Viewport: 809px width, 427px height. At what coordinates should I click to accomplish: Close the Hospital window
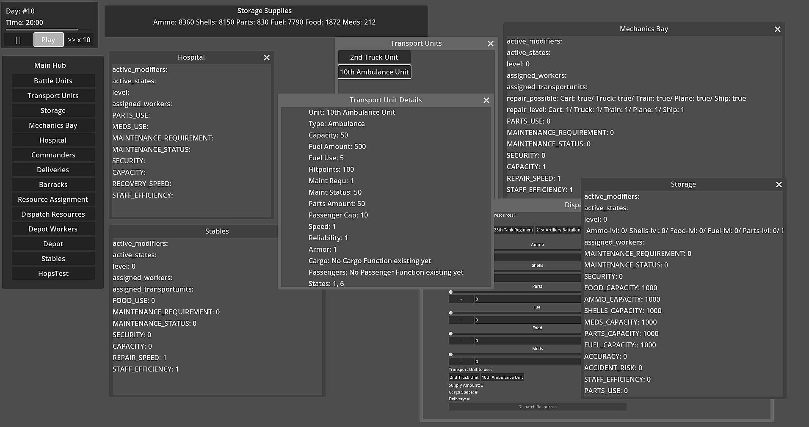[x=266, y=58]
